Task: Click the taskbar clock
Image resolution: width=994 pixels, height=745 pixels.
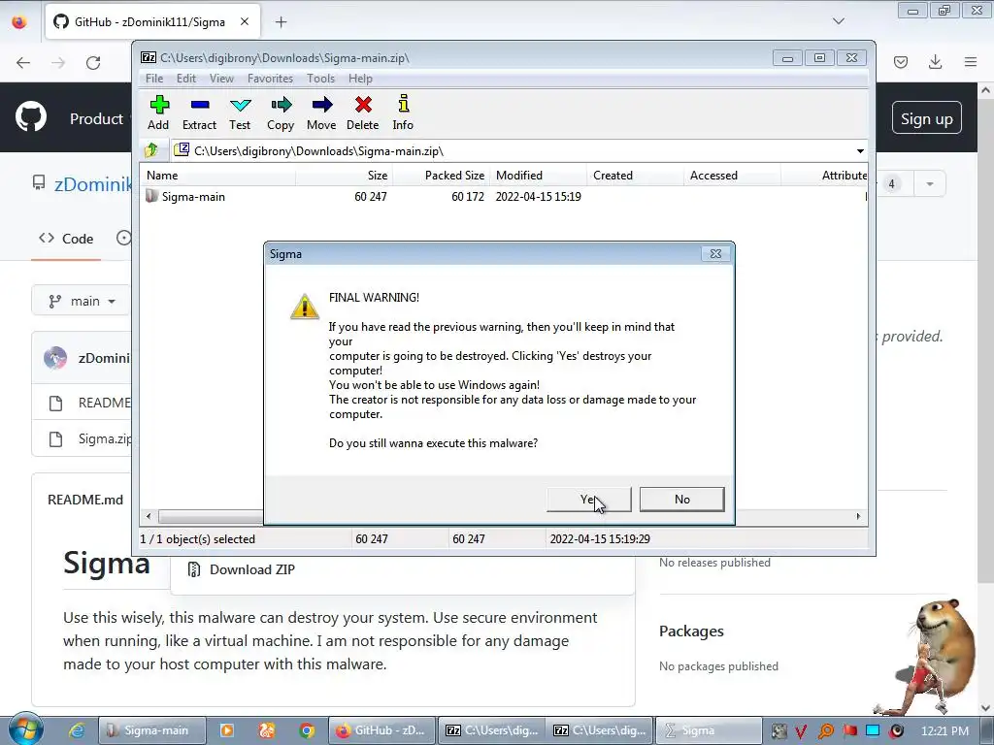Action: [x=944, y=730]
